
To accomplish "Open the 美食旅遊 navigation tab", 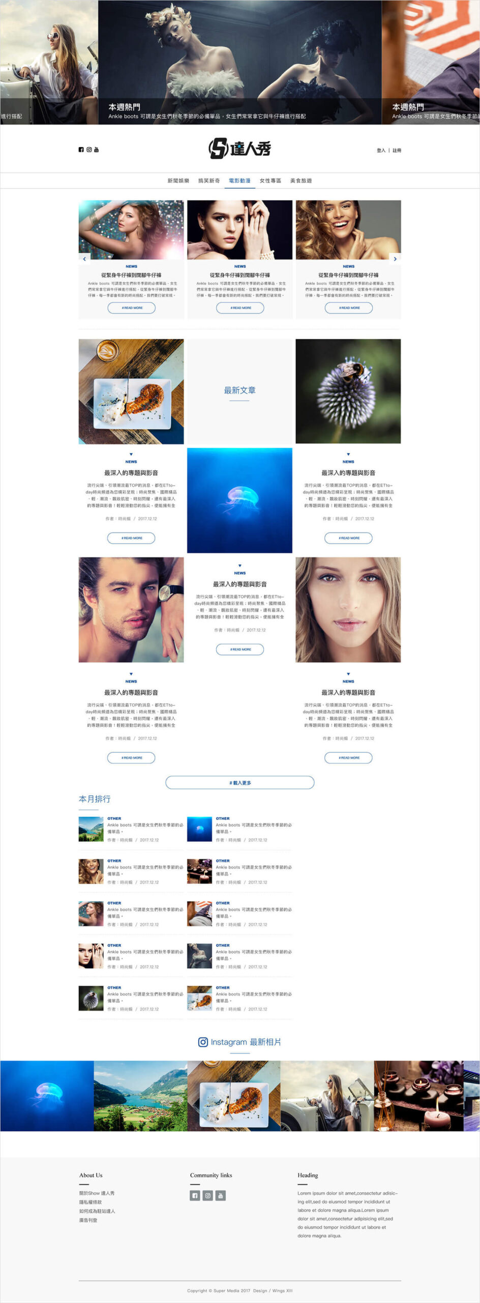I will [301, 181].
